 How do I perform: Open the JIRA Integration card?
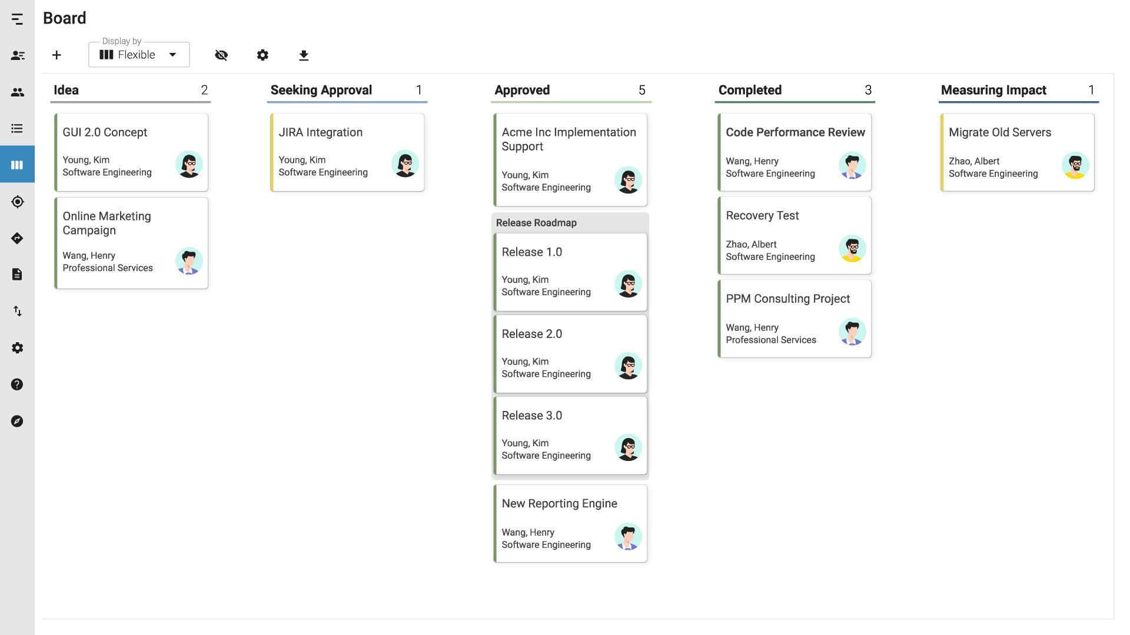coord(321,133)
